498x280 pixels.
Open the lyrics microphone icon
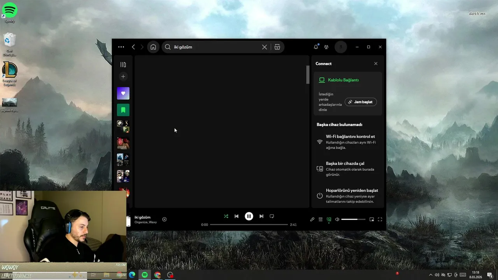[312, 219]
